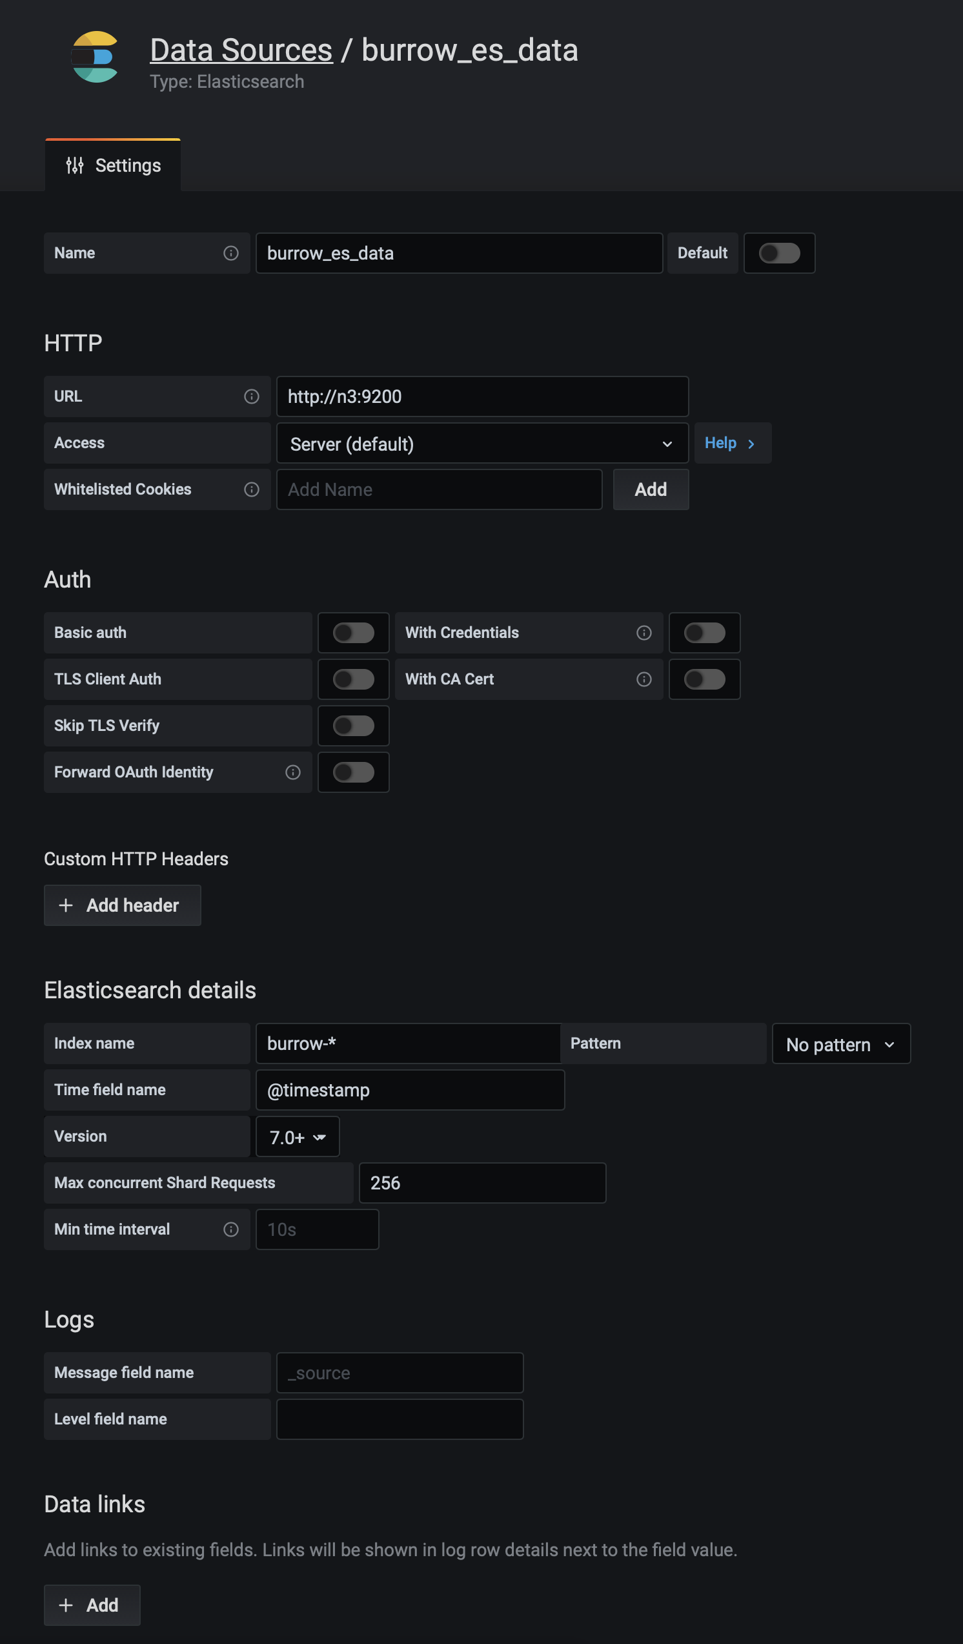Image resolution: width=963 pixels, height=1644 pixels.
Task: Open the Access mode dropdown
Action: pyautogui.click(x=483, y=444)
